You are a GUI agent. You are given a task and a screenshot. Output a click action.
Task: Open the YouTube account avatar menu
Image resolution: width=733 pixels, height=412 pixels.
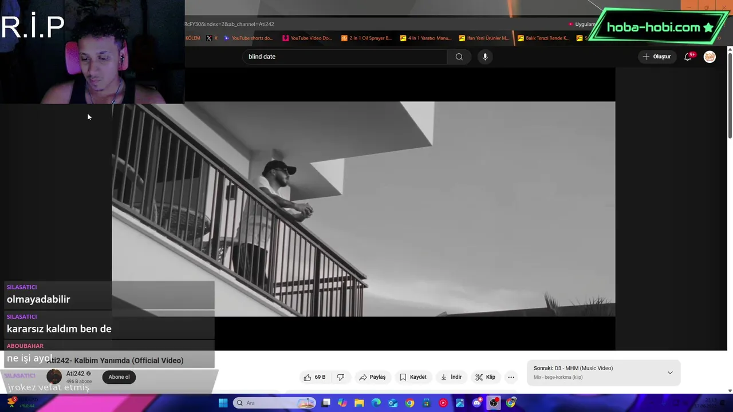tap(710, 57)
